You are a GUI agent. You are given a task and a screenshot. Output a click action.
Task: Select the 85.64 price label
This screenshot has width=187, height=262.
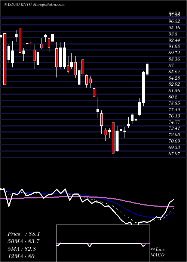[174, 72]
